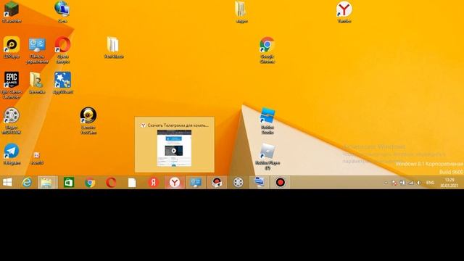Open Windows Store from the taskbar

[69, 182]
